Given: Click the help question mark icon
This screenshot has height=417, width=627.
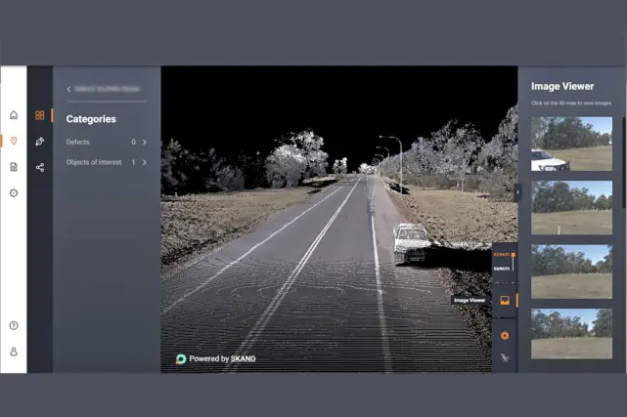Looking at the screenshot, I should coord(14,325).
